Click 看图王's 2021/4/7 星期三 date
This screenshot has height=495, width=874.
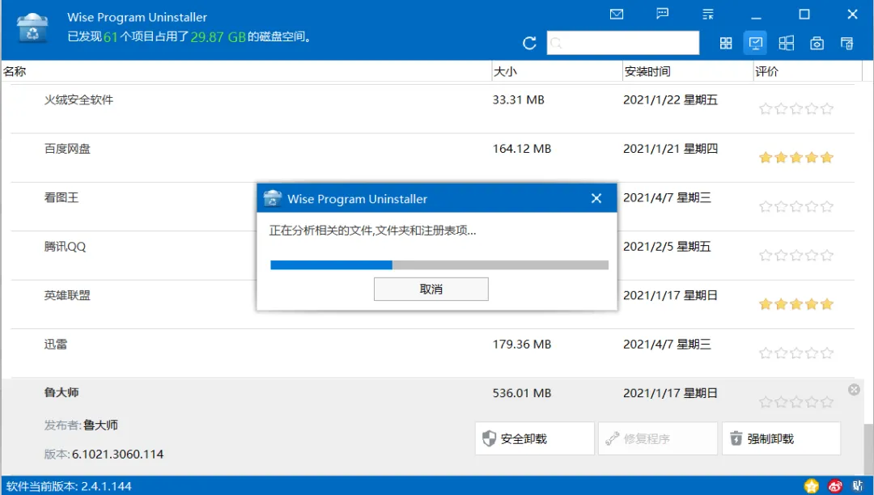[667, 197]
